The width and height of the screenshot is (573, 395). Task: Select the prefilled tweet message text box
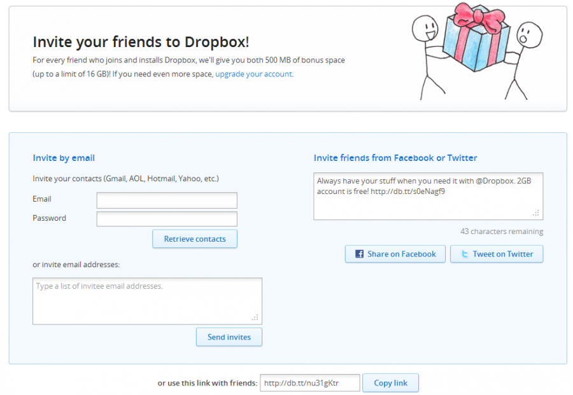[428, 191]
